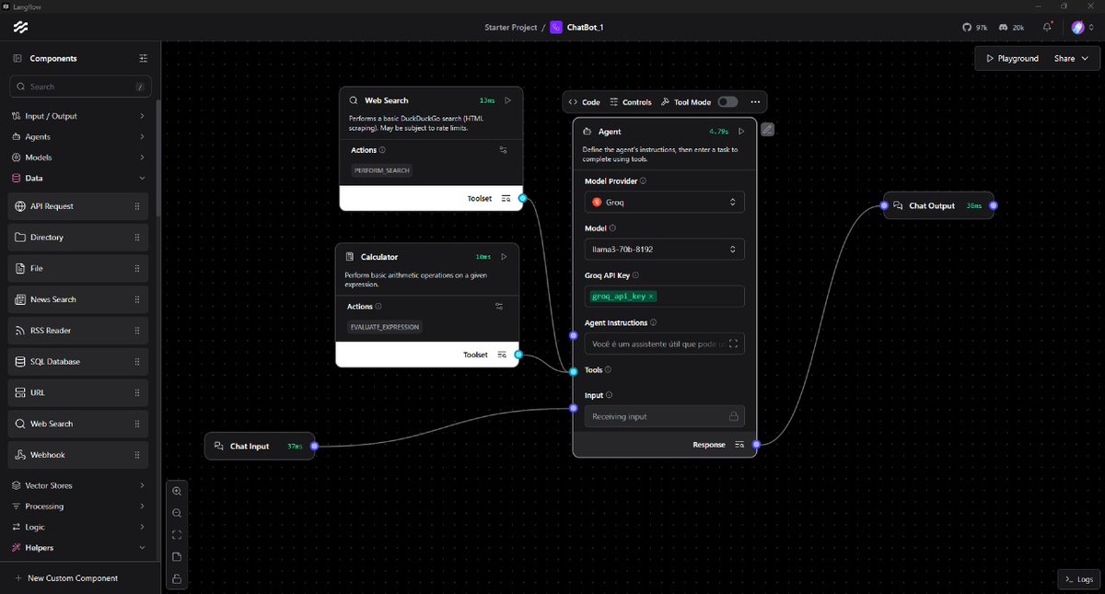Focus the components Search field
1105x594 pixels.
(80, 87)
